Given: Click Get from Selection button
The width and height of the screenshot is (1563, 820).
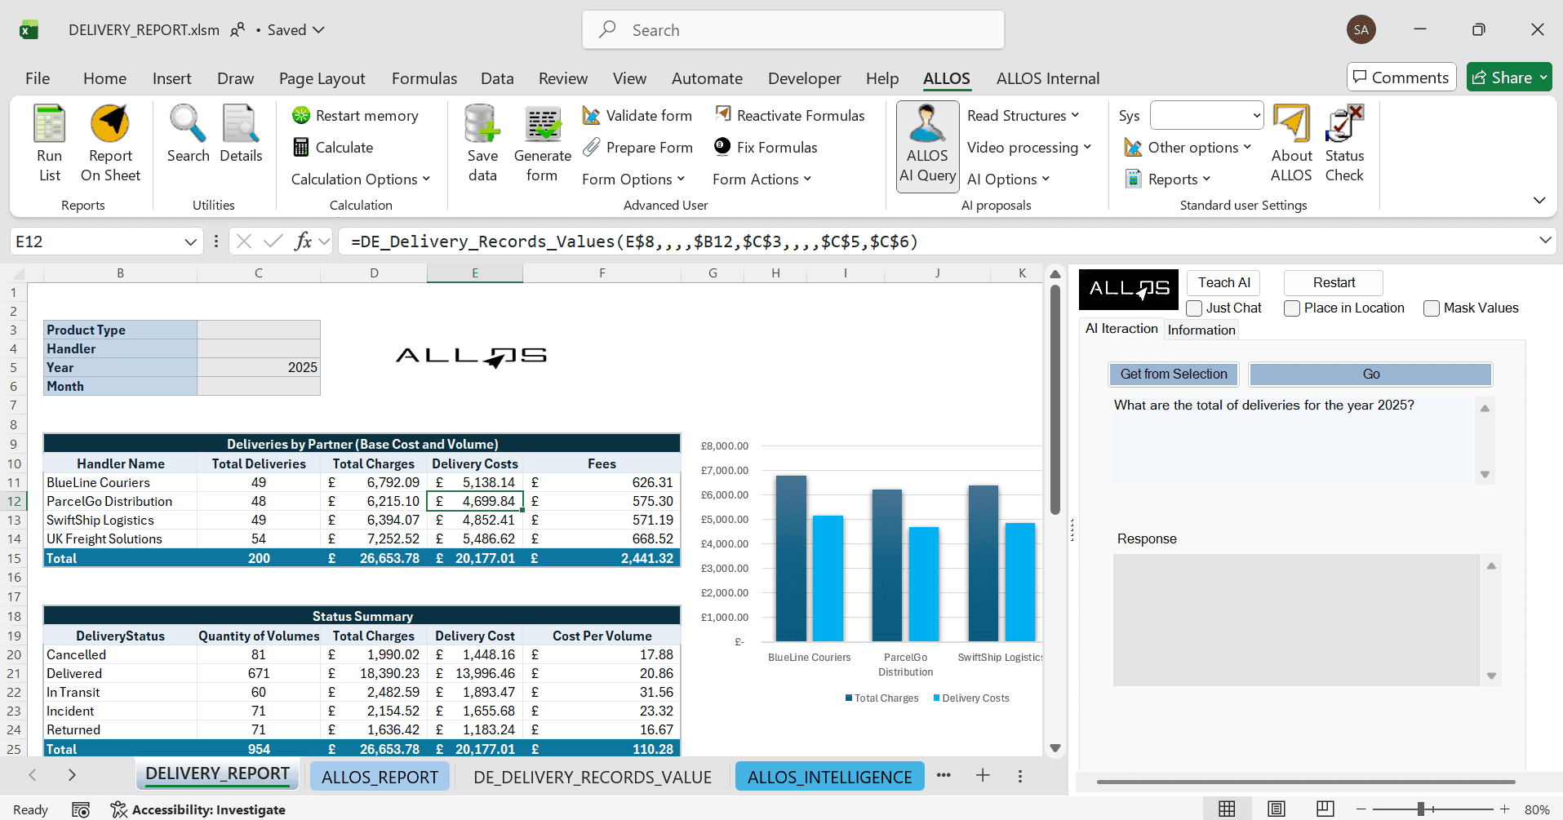Looking at the screenshot, I should (1173, 374).
